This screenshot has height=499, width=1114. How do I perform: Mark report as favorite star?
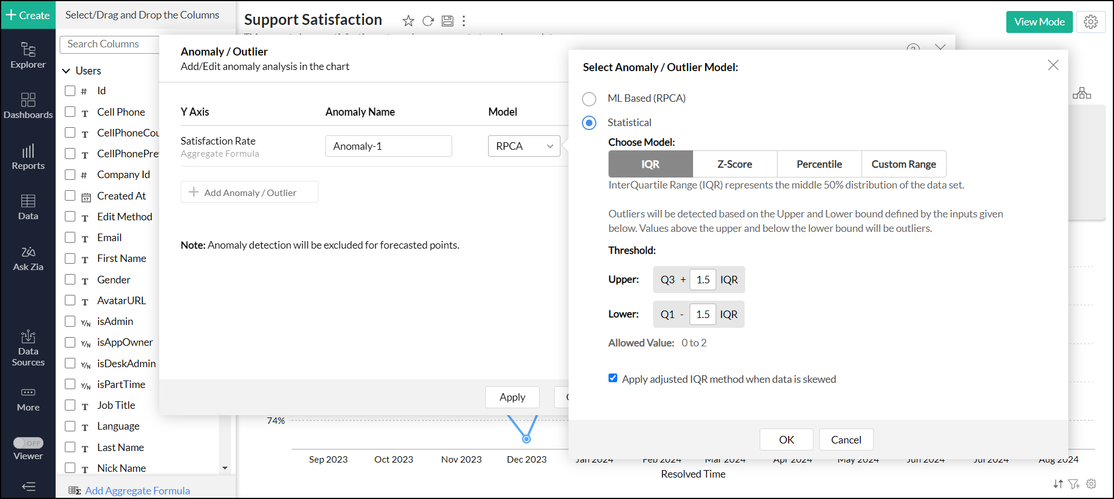click(408, 21)
